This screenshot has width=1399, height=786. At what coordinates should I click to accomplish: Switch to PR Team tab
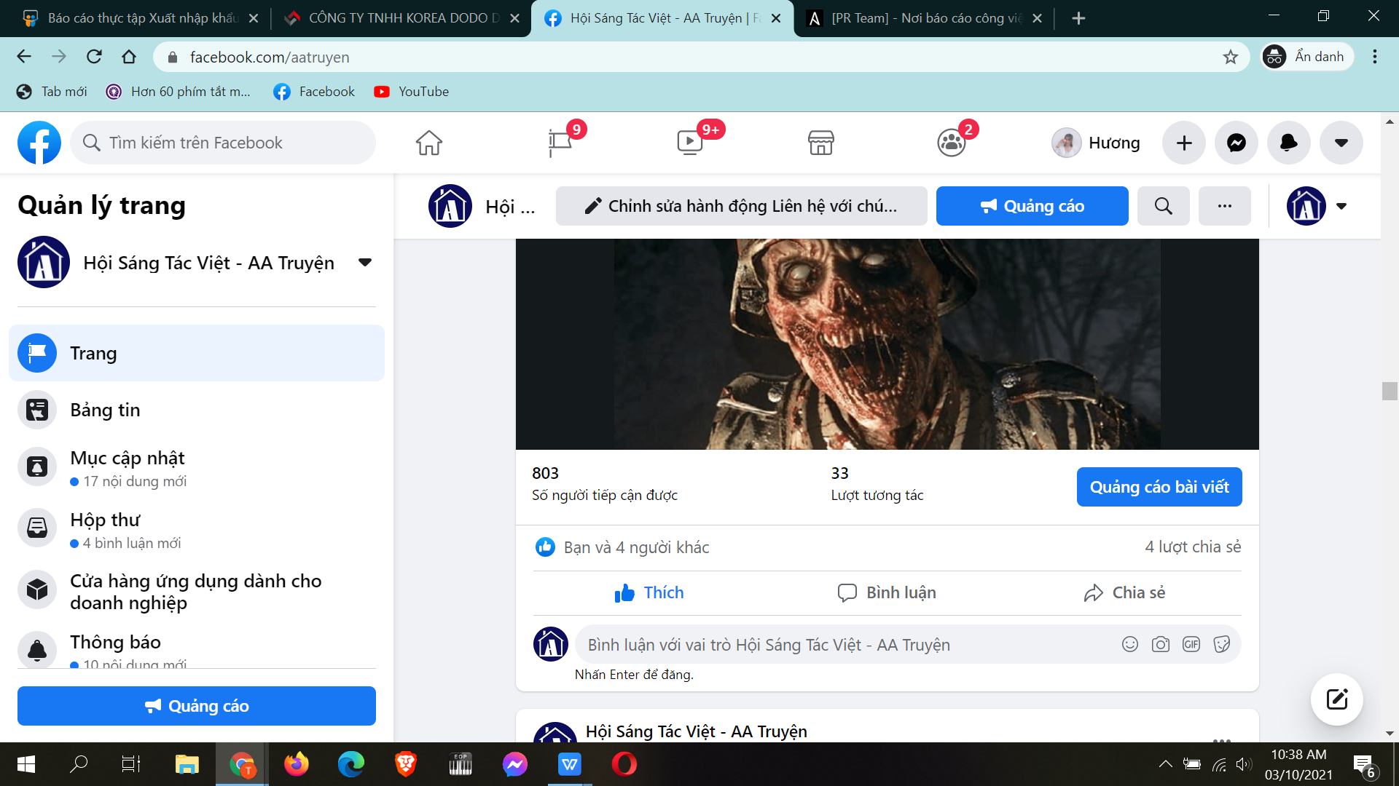pyautogui.click(x=924, y=18)
